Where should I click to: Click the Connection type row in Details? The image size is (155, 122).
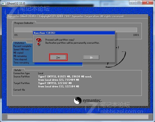pyautogui.click(x=21, y=73)
